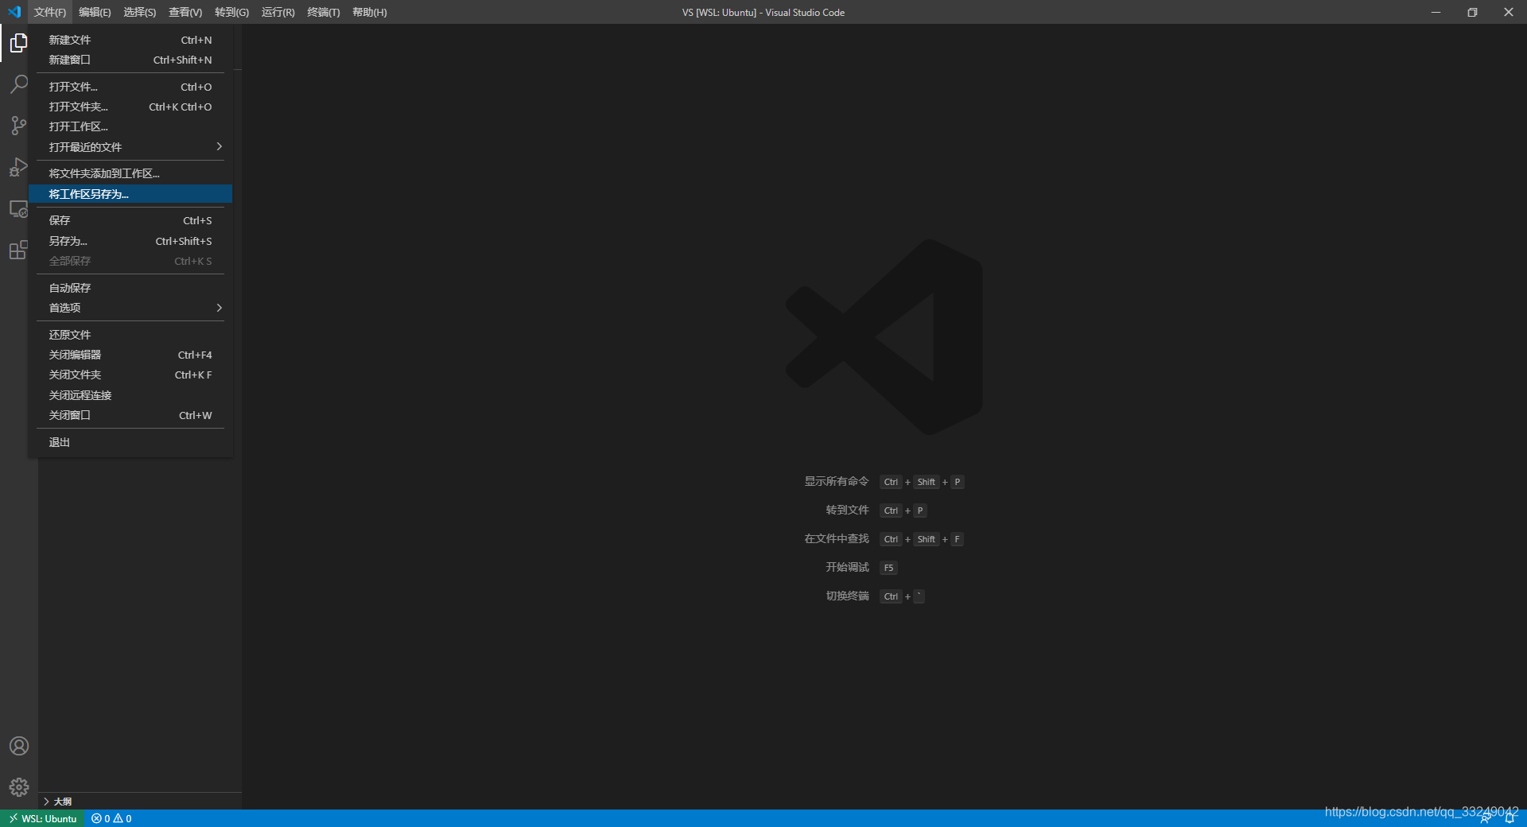The width and height of the screenshot is (1527, 827).
Task: Click 另存为... in the file menu
Action: pyautogui.click(x=130, y=241)
